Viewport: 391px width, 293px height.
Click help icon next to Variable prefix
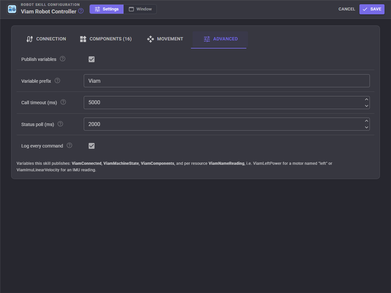(x=57, y=80)
